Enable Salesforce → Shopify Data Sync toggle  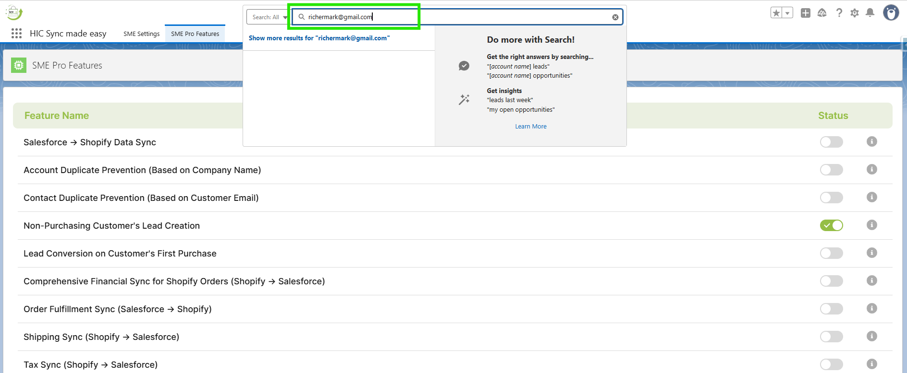pyautogui.click(x=832, y=142)
